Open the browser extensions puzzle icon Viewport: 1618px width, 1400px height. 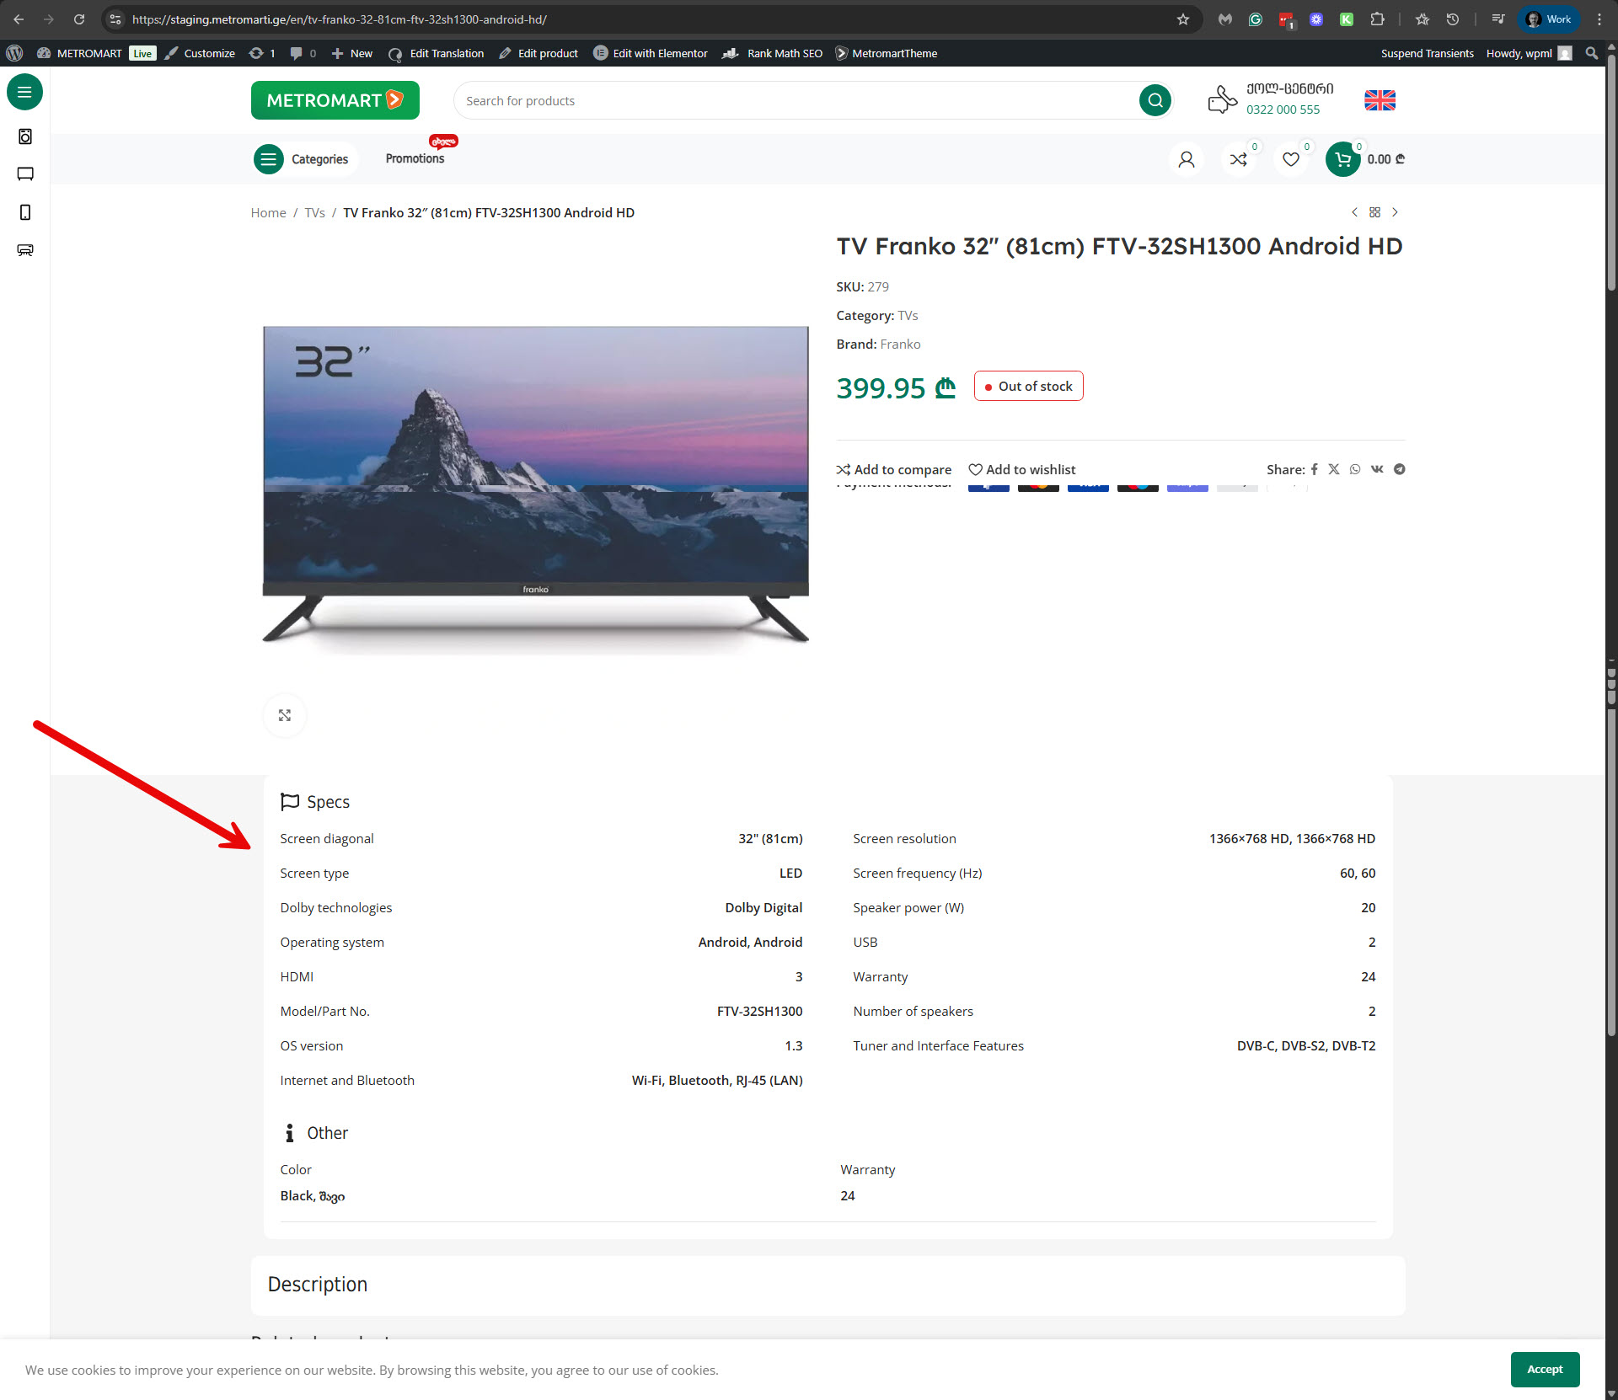point(1377,19)
